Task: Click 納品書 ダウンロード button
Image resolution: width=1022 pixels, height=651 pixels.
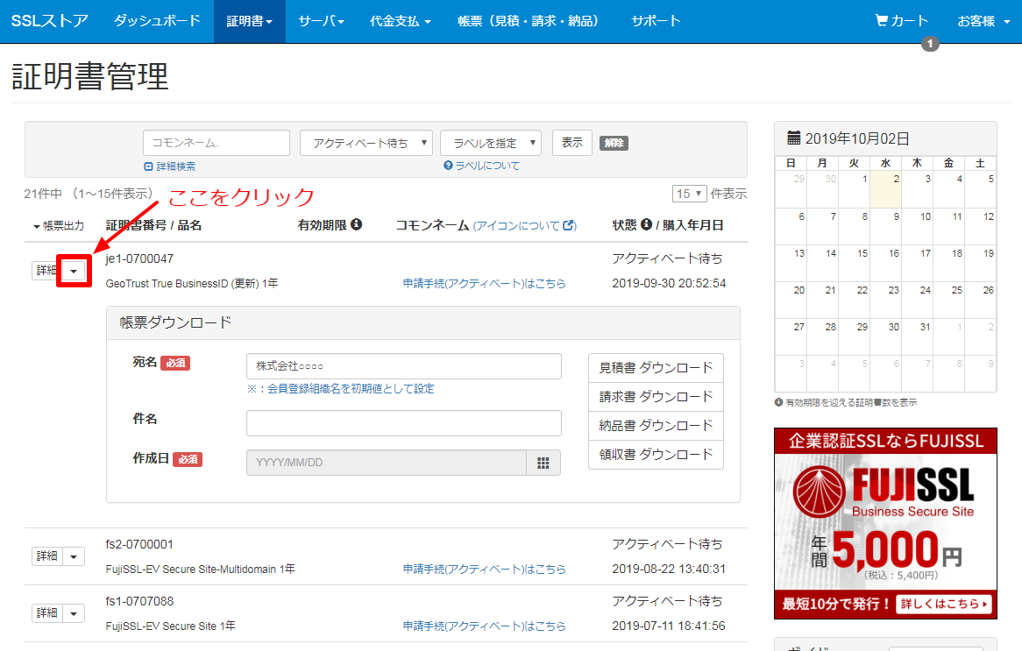Action: pyautogui.click(x=656, y=426)
